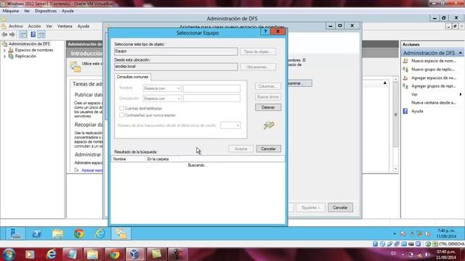This screenshot has height=261, width=465.
Task: Select Replicación in the tree
Action: coord(25,56)
